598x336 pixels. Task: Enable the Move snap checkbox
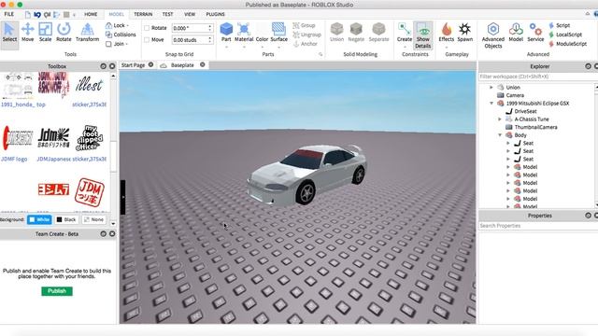(x=147, y=39)
